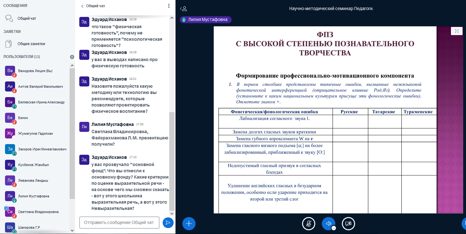Select user Лилия Мустафовна in list

34,196
